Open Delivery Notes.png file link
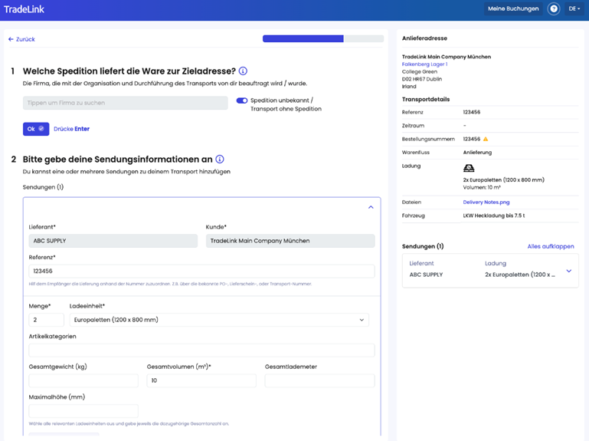This screenshot has height=441, width=589. pos(486,202)
